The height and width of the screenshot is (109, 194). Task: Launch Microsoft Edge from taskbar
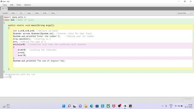pyautogui.click(x=92, y=106)
